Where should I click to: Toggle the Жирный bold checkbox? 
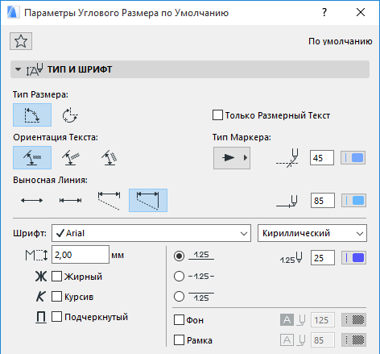(x=56, y=277)
